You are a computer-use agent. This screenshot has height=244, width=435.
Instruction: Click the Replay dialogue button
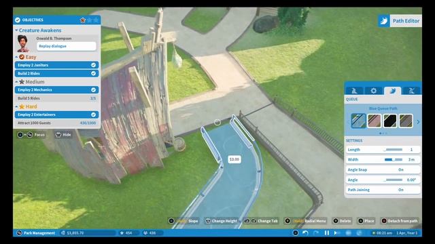[67, 46]
